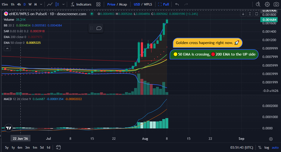Undo the last chart action
The height and width of the screenshot is (152, 281).
177,4
